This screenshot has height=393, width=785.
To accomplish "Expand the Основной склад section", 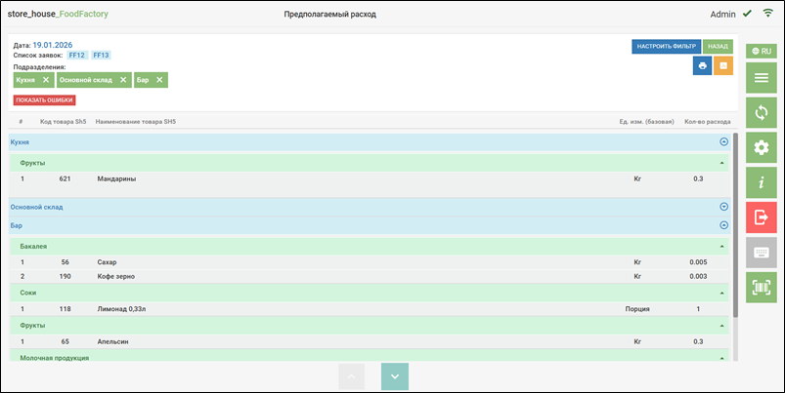I will pos(723,207).
